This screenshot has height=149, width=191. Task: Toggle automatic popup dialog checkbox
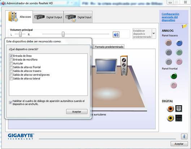pyautogui.click(x=10, y=102)
